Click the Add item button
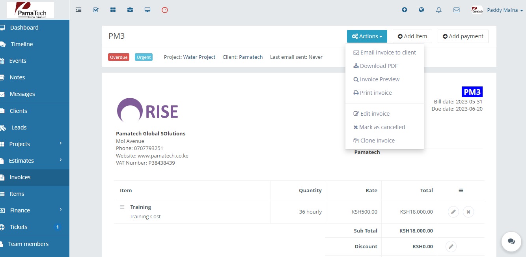 pyautogui.click(x=412, y=36)
